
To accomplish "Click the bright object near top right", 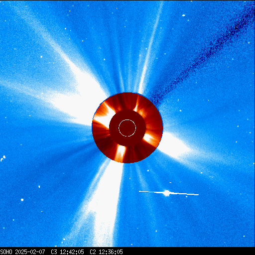I will 183,15.
